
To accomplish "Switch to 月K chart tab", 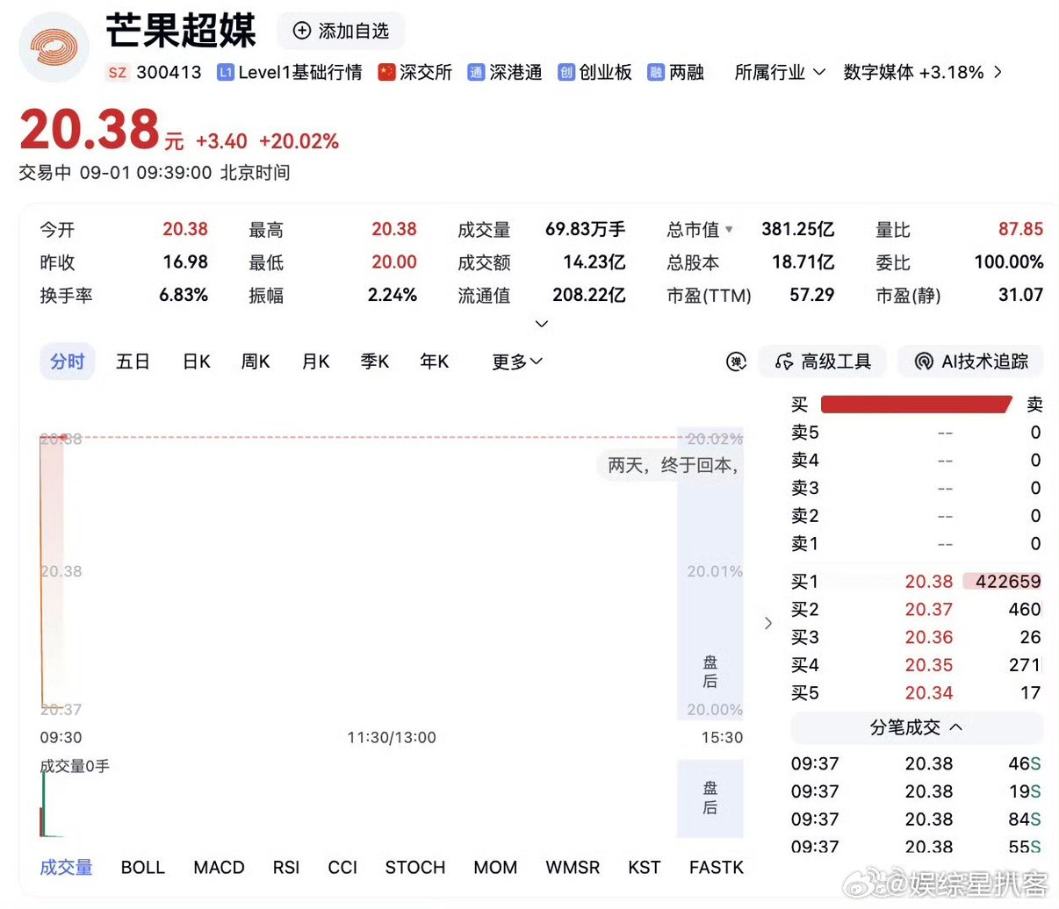I will pos(315,361).
